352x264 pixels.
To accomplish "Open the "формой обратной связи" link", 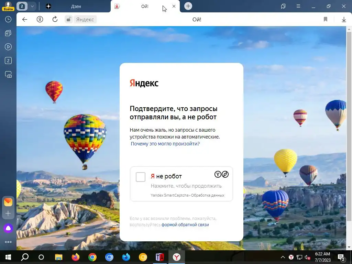I will (x=185, y=224).
